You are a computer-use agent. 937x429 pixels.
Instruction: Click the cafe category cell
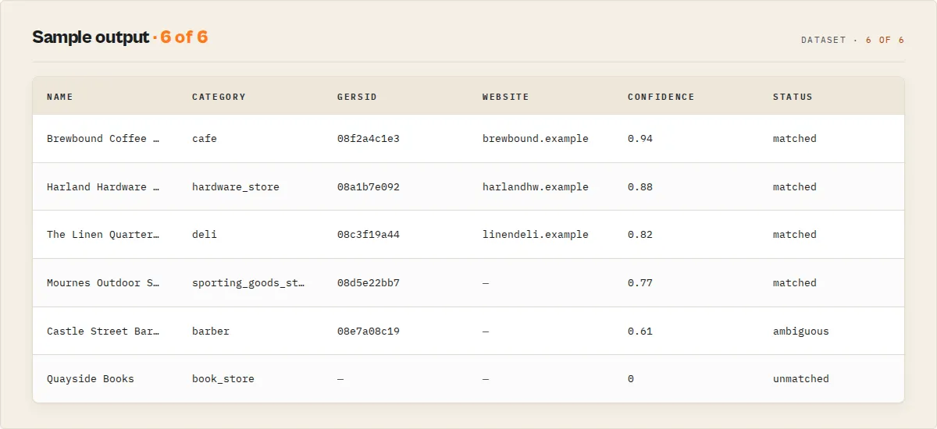pos(205,139)
